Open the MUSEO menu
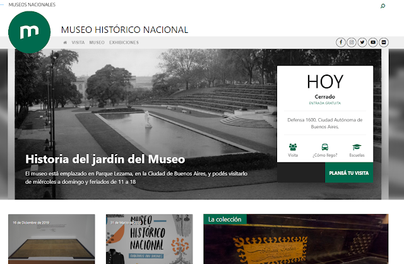The image size is (404, 264). click(97, 42)
